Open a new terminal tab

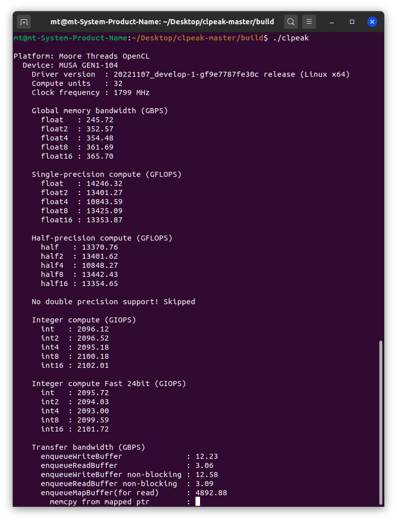[x=24, y=22]
